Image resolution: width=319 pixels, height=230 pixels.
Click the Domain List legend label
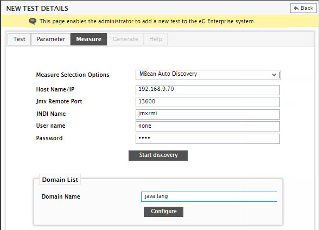(60, 180)
